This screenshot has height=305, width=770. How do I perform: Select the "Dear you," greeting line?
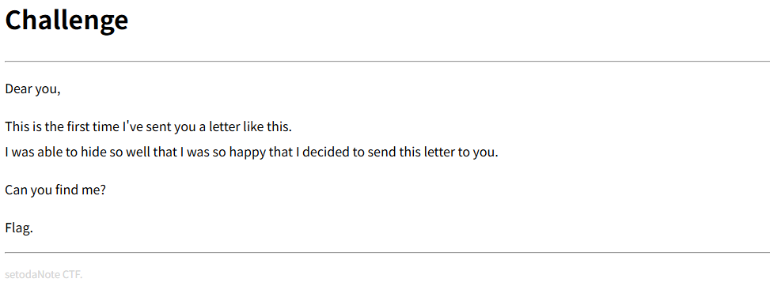[33, 90]
